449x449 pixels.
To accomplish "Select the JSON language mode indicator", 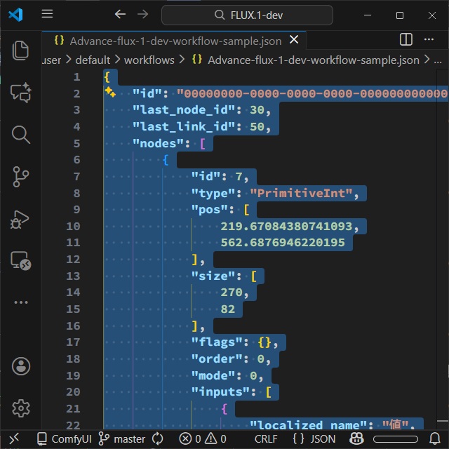I will [x=314, y=438].
